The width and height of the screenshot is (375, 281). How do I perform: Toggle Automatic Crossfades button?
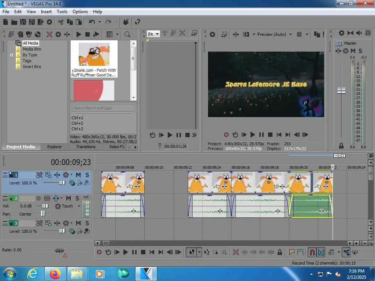coord(321,252)
